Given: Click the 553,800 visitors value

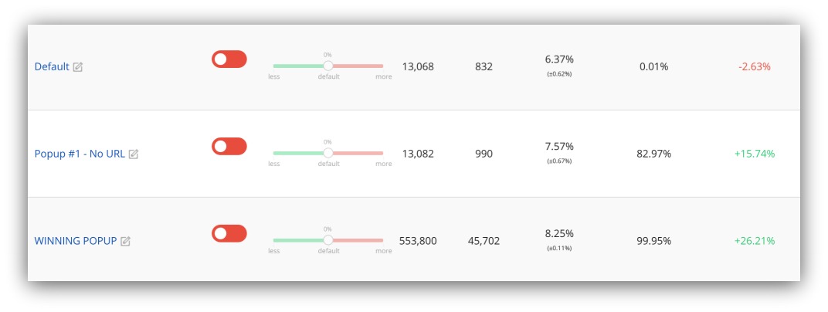Looking at the screenshot, I should point(418,241).
